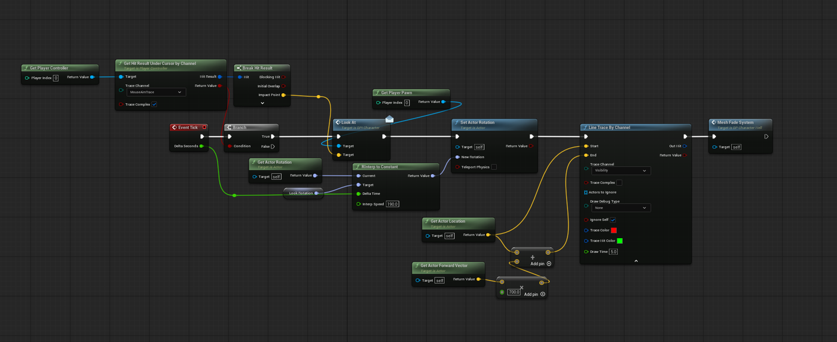This screenshot has height=342, width=837.
Task: Select the Get Actor Forward Vector title
Action: coord(444,266)
